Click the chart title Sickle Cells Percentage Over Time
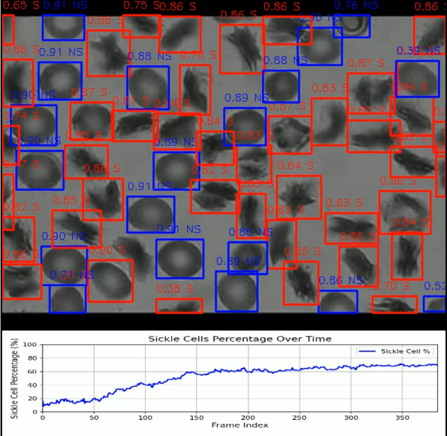Image resolution: width=447 pixels, height=436 pixels. coord(240,339)
